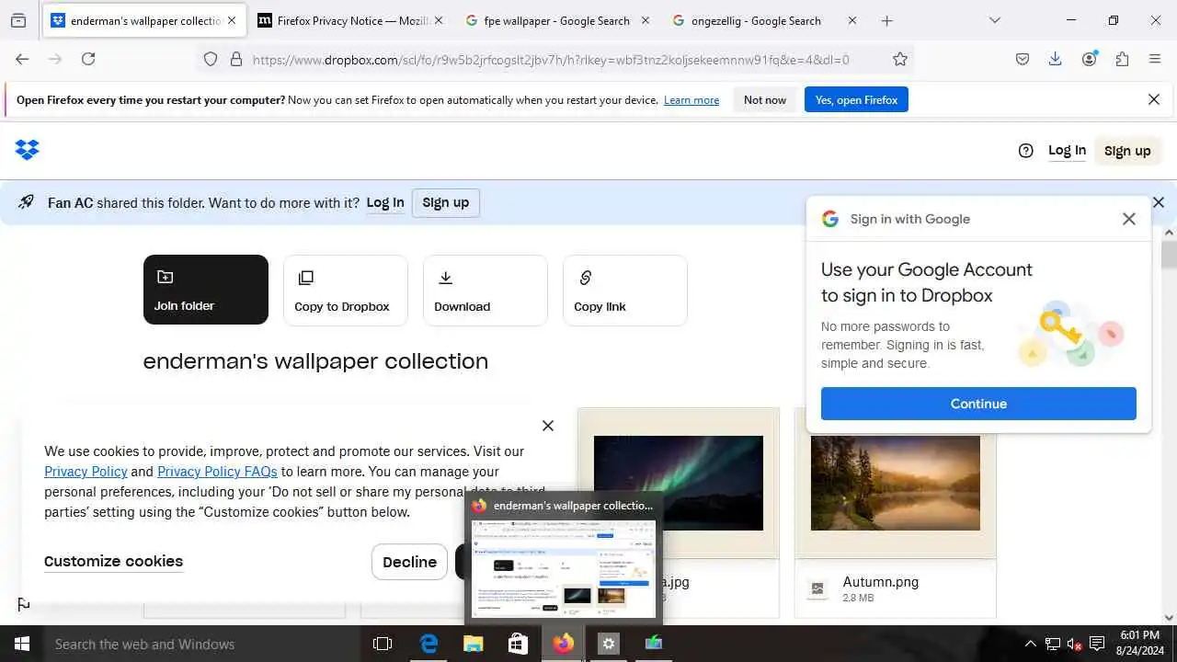Switch to the Firefox Privacy Notice tab

[x=350, y=20]
